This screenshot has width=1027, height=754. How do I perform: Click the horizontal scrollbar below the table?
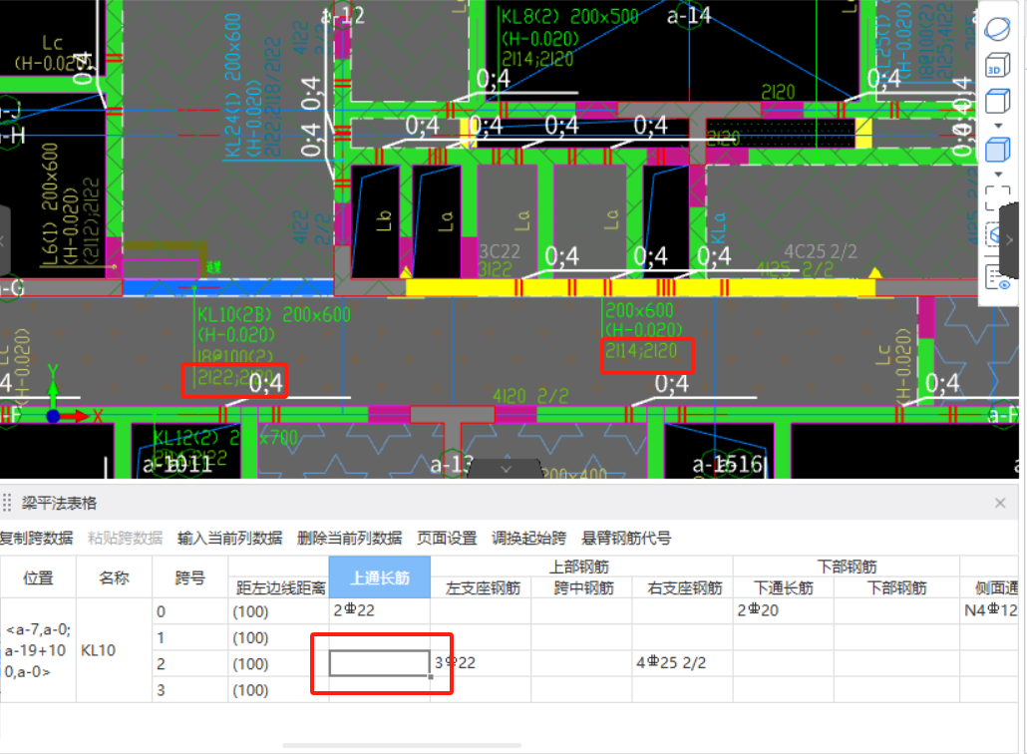click(402, 745)
